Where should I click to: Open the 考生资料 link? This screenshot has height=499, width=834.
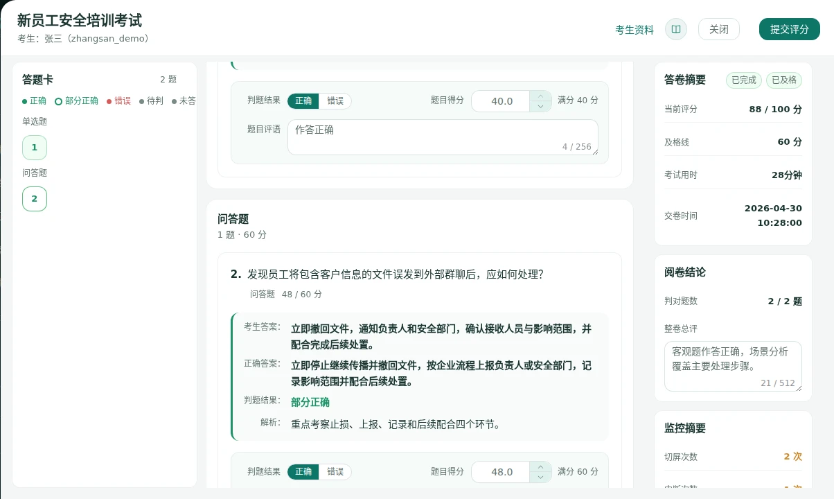coord(635,30)
